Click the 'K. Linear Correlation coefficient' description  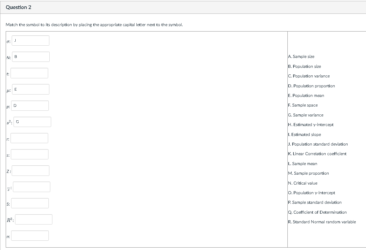[317, 154]
